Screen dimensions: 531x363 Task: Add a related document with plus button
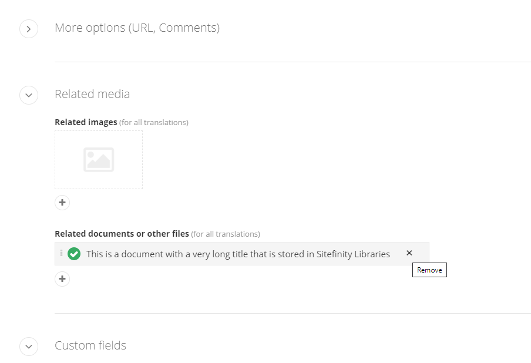pyautogui.click(x=62, y=279)
